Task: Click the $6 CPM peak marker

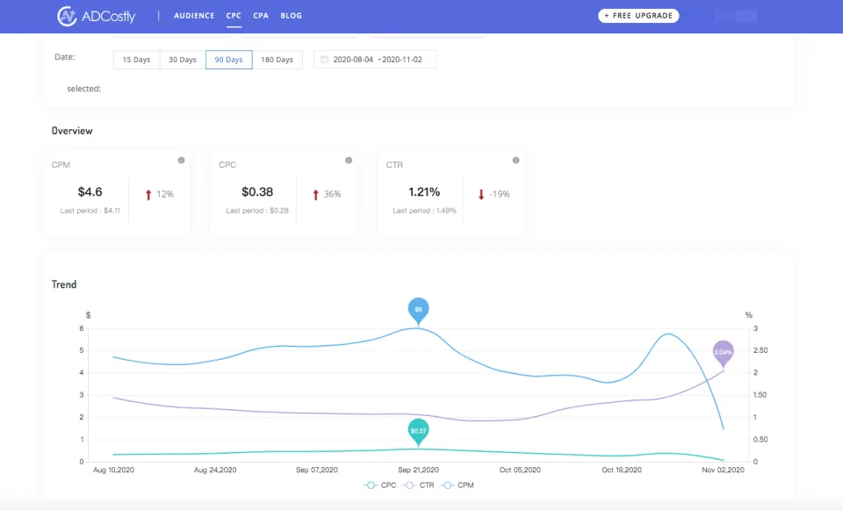Action: click(419, 310)
